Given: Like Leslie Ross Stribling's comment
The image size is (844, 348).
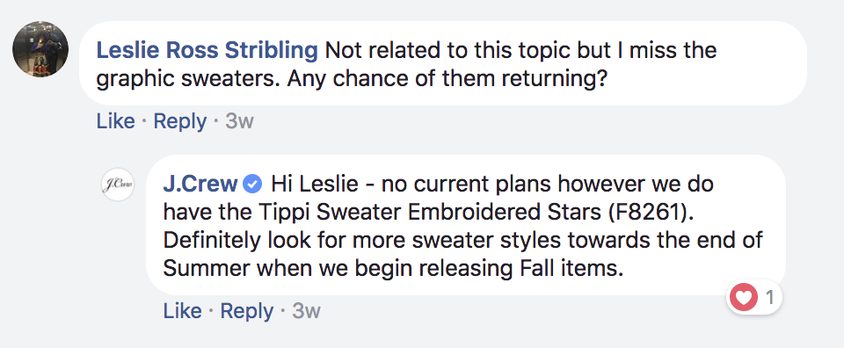Looking at the screenshot, I should point(116,121).
